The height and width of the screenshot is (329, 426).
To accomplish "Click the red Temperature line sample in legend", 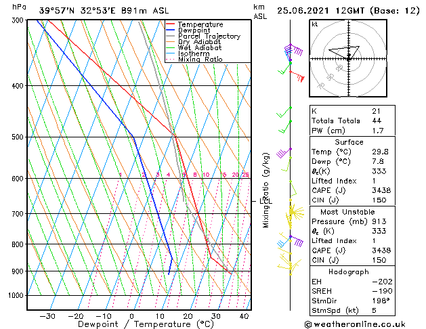I will pyautogui.click(x=170, y=24).
